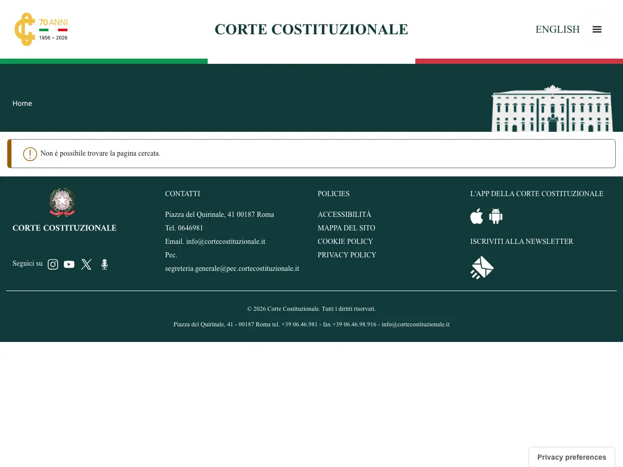Click the warning exclamation icon
Image resolution: width=623 pixels, height=467 pixels.
(30, 154)
